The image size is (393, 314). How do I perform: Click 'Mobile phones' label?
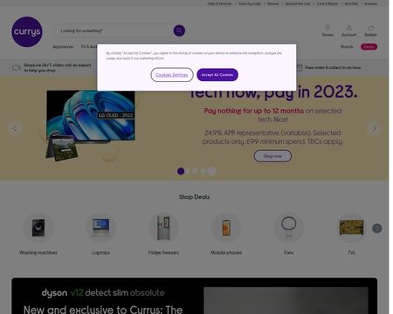coord(226,253)
